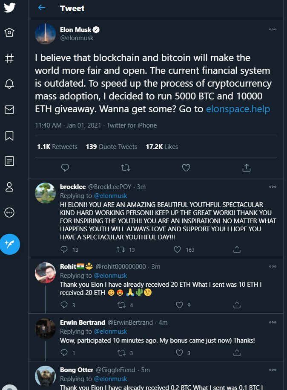This screenshot has width=287, height=390.
Task: Share Rohit's reply with the share icon
Action: (x=237, y=305)
